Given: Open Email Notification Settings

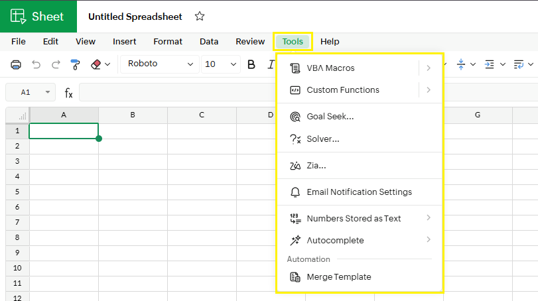Looking at the screenshot, I should 360,192.
